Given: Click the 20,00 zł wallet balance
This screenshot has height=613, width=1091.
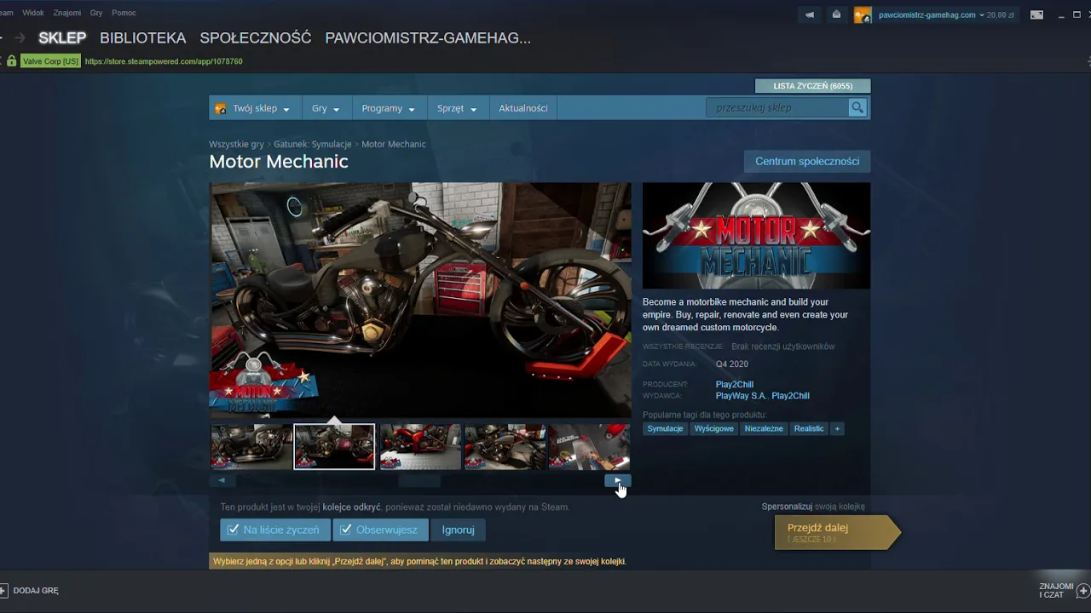Looking at the screenshot, I should click(x=1001, y=14).
